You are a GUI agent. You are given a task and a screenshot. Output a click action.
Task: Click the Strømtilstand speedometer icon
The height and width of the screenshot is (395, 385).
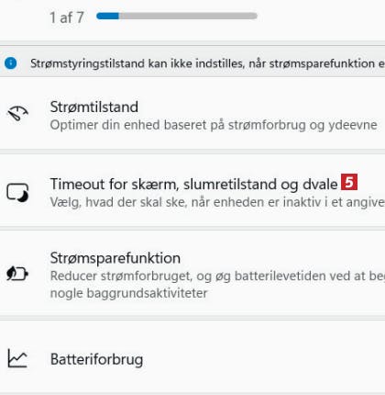17,114
